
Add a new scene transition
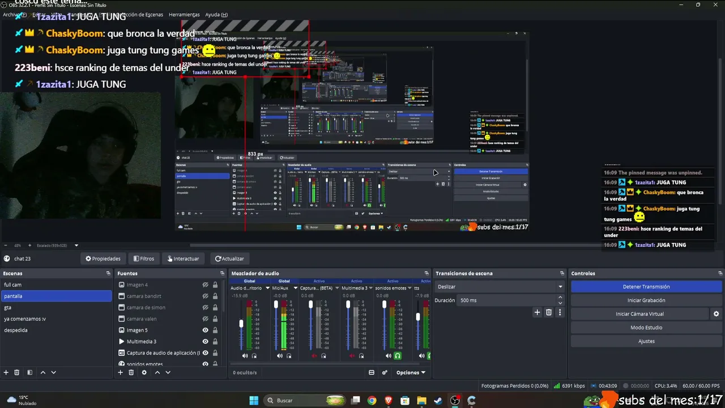coord(538,312)
